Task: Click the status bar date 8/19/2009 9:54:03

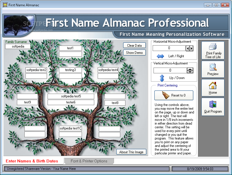Action: coord(200,169)
